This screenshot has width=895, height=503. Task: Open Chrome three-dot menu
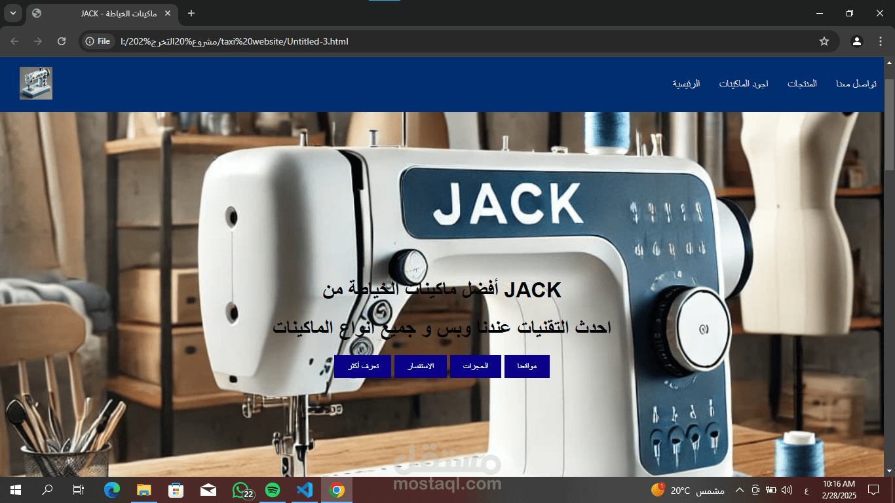(881, 41)
